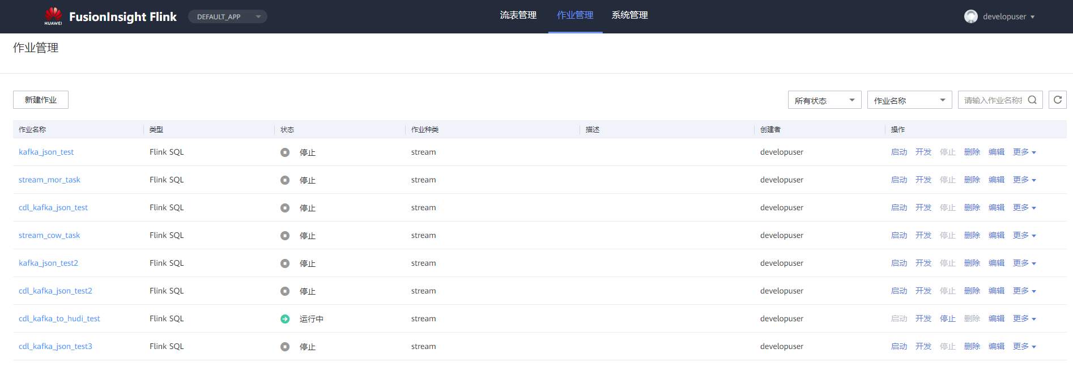Screen dimensions: 1073x387
Task: Expand 更多 for kafka_json_test2
Action: pos(1024,263)
